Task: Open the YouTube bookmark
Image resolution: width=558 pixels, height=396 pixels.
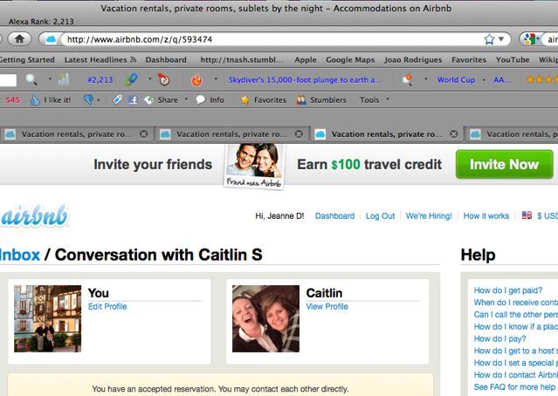Action: [x=513, y=59]
